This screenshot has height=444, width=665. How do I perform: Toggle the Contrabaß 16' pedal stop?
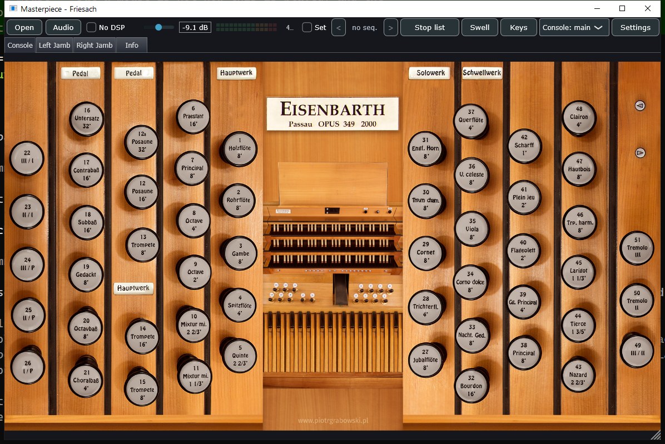tap(87, 170)
